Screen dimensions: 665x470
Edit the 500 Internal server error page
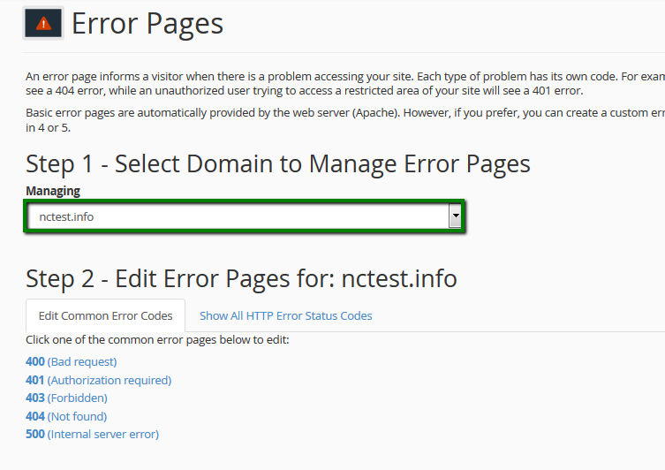93,434
